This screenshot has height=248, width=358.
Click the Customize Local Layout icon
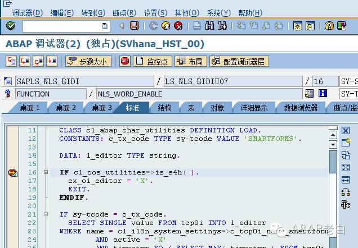click(x=342, y=26)
